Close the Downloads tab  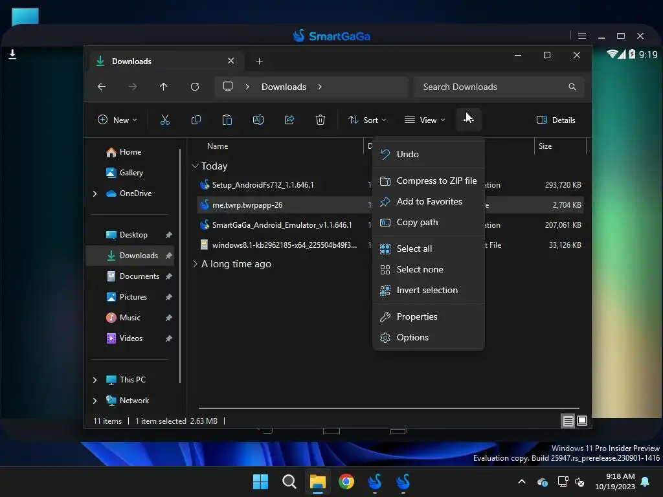pyautogui.click(x=231, y=61)
